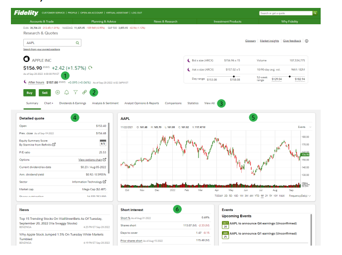The height and width of the screenshot is (255, 342).
Task: Expand the chart Events dropdown
Action: tap(305, 127)
